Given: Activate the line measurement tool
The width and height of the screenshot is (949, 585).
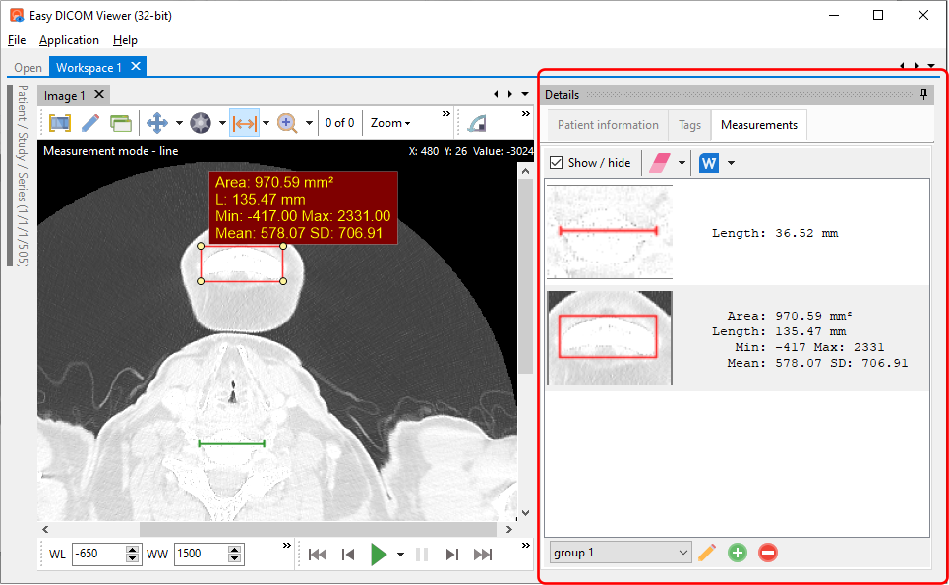Looking at the screenshot, I should [x=245, y=123].
